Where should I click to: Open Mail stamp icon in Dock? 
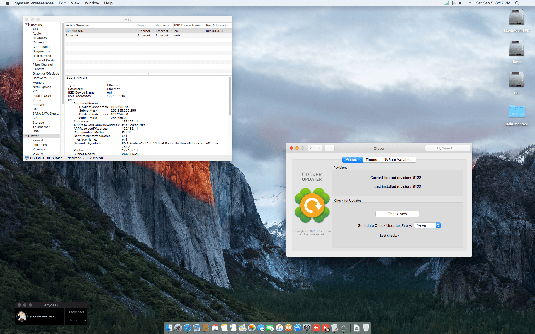click(x=196, y=328)
